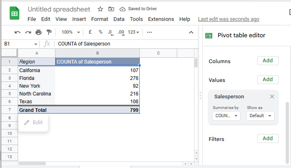The width and height of the screenshot is (291, 168).
Task: Remove the Salesperson value field
Action: click(272, 97)
